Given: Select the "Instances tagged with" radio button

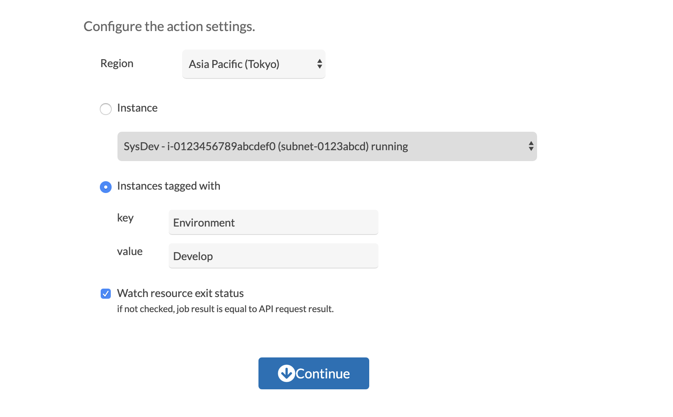Looking at the screenshot, I should (x=105, y=187).
